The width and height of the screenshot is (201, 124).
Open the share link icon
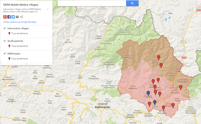pyautogui.click(x=21, y=17)
